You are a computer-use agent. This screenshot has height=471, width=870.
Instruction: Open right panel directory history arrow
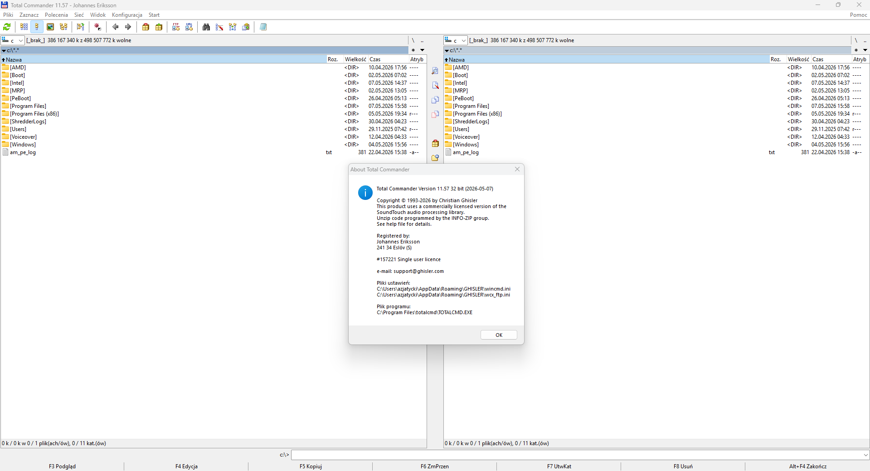(x=865, y=50)
